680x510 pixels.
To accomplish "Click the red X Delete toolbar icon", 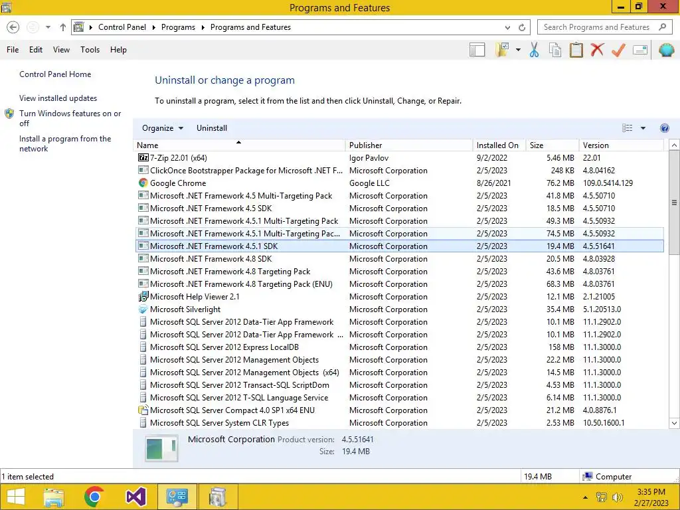I will [x=597, y=49].
